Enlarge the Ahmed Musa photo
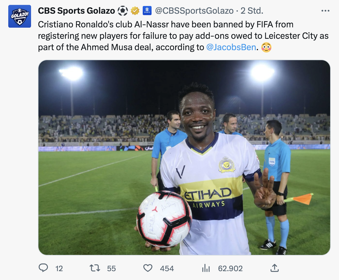339x280 pixels. click(x=184, y=157)
